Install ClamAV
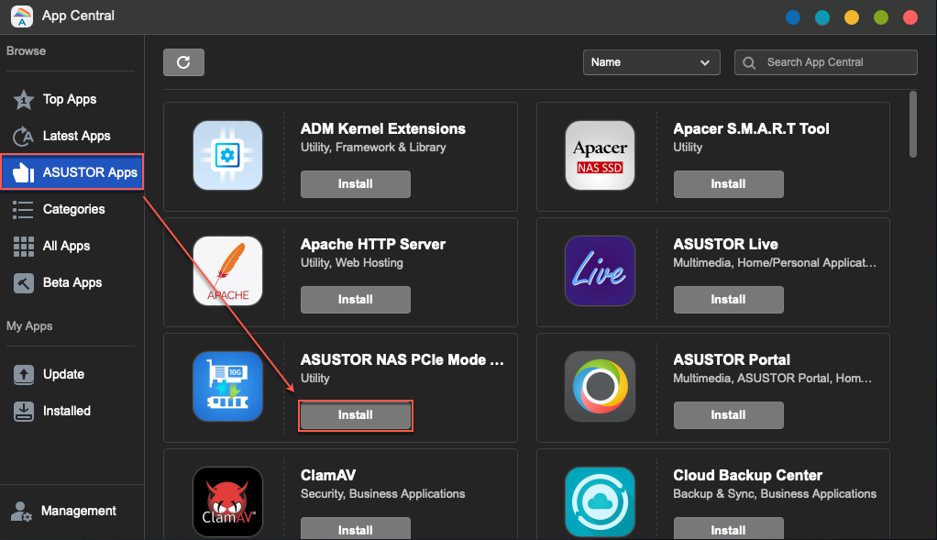 click(356, 529)
